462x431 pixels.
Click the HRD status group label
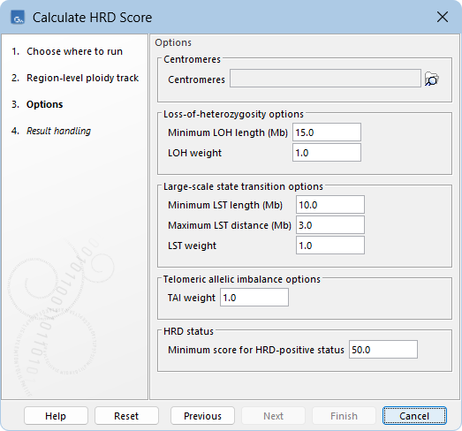coord(188,331)
